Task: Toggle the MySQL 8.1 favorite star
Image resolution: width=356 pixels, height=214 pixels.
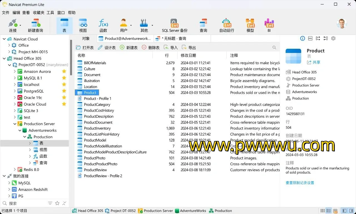Action: pos(64,78)
